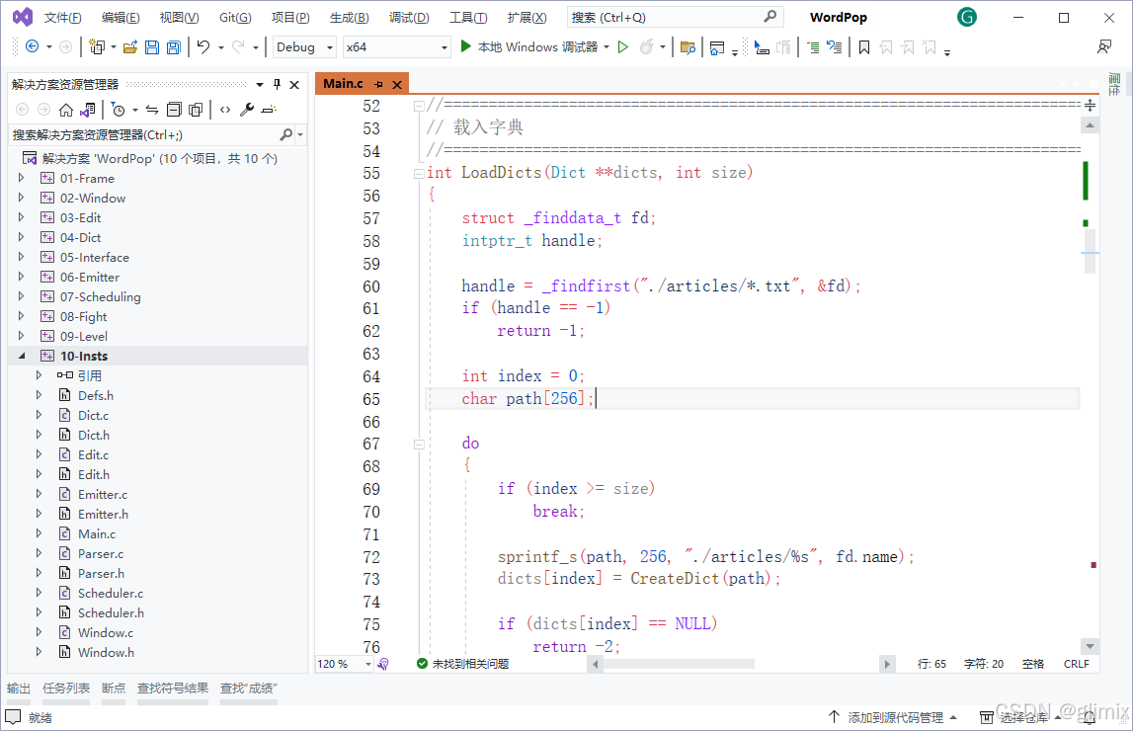
Task: Click 选择仓库 in the status bar
Action: tap(1024, 717)
